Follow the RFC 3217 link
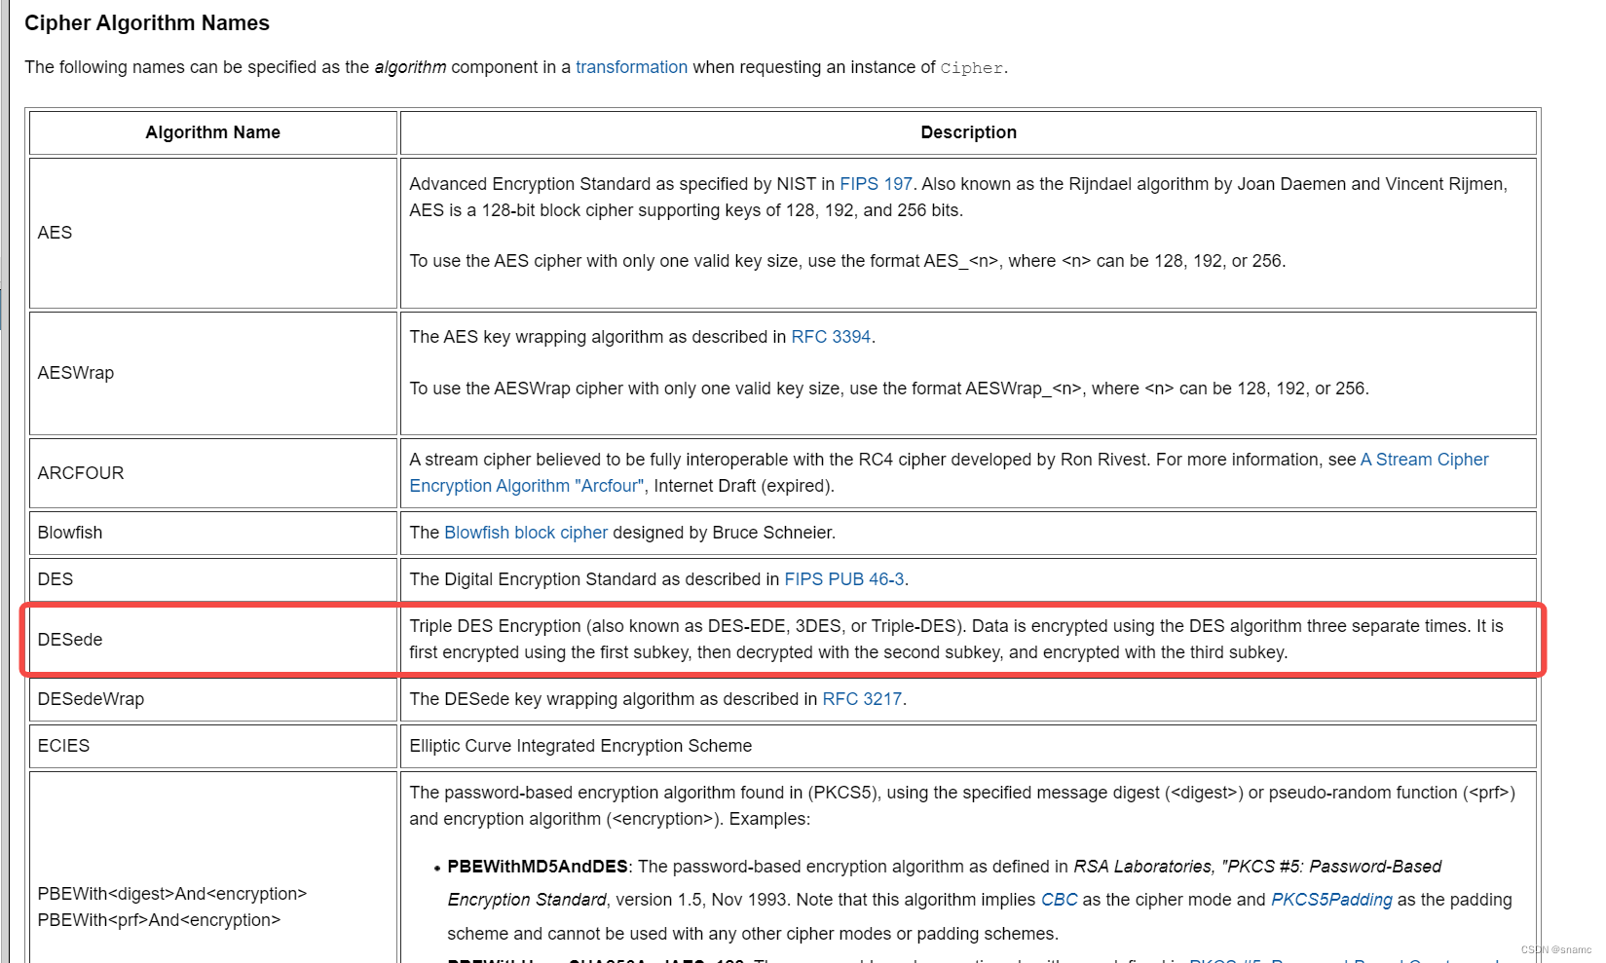Image resolution: width=1606 pixels, height=963 pixels. point(861,698)
